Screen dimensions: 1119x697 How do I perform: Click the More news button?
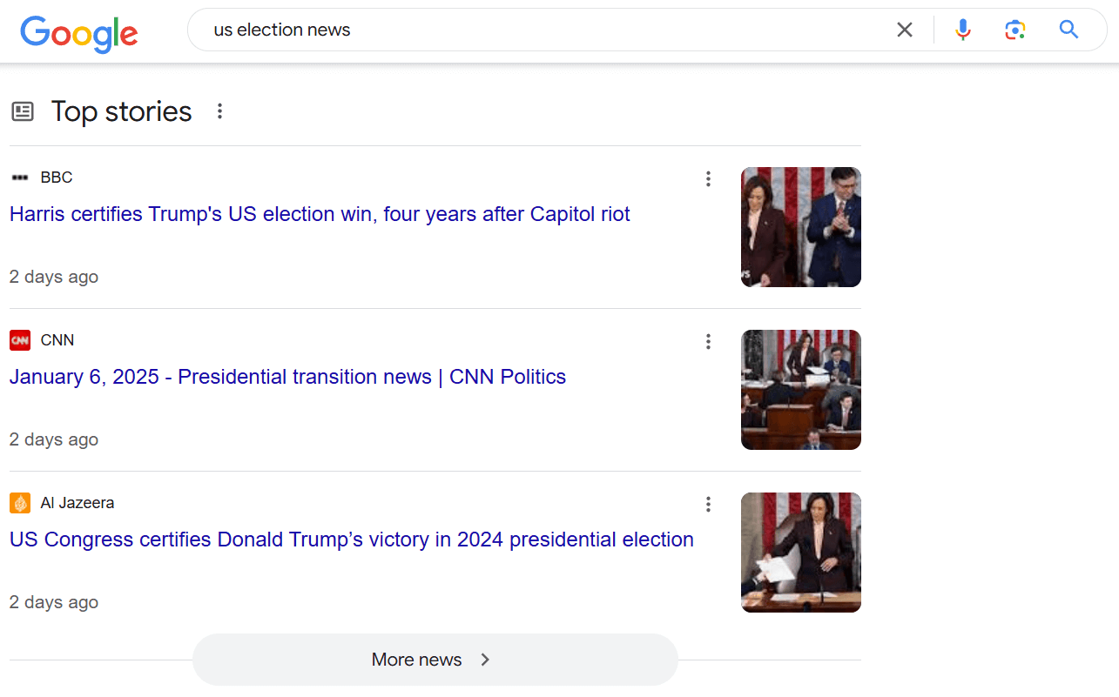[x=435, y=659]
